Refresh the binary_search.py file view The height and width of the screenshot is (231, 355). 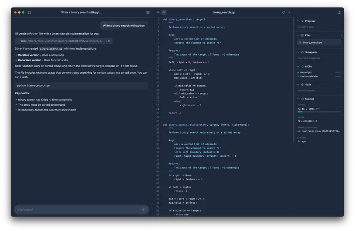point(283,12)
